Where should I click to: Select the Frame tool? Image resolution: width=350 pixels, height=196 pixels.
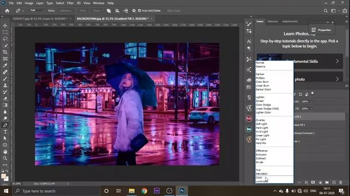[5, 59]
